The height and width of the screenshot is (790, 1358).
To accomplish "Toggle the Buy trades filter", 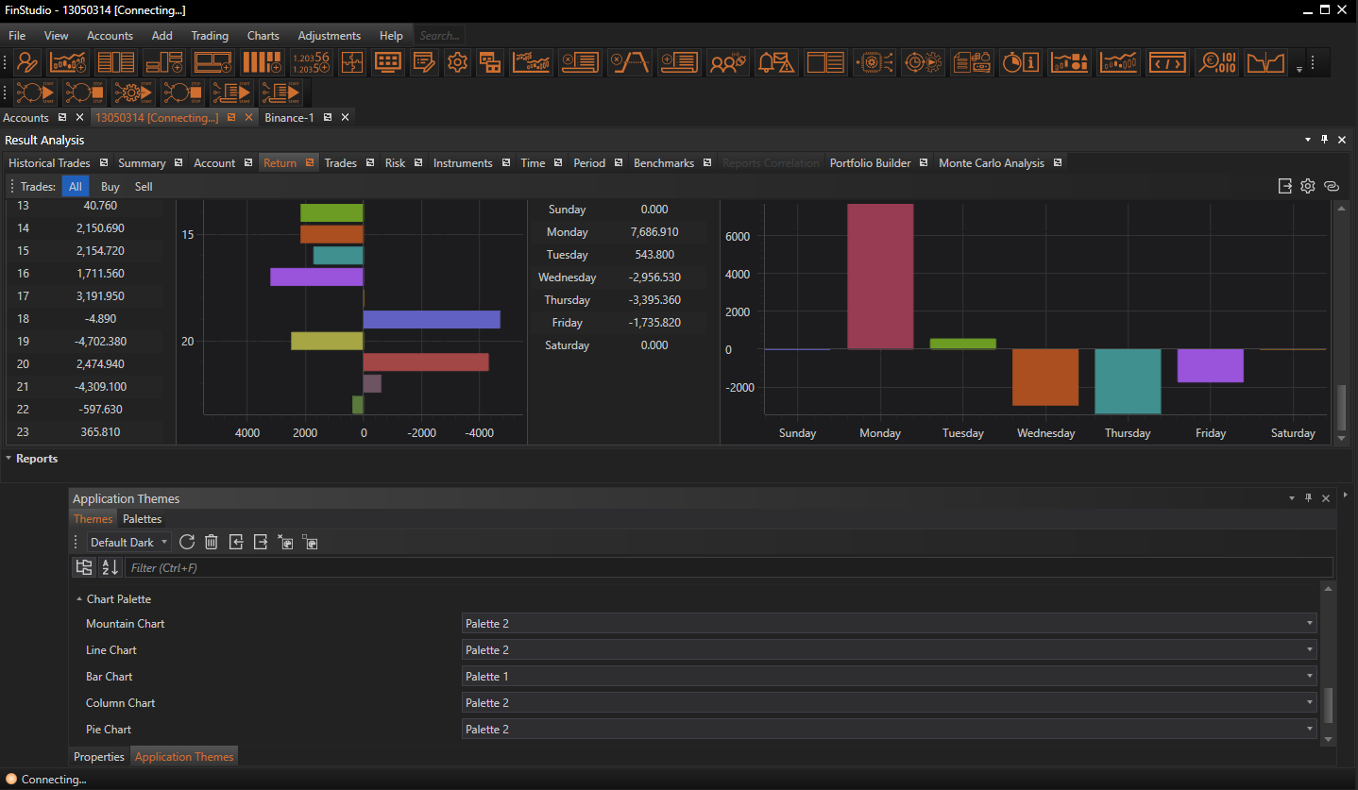I will (x=110, y=187).
